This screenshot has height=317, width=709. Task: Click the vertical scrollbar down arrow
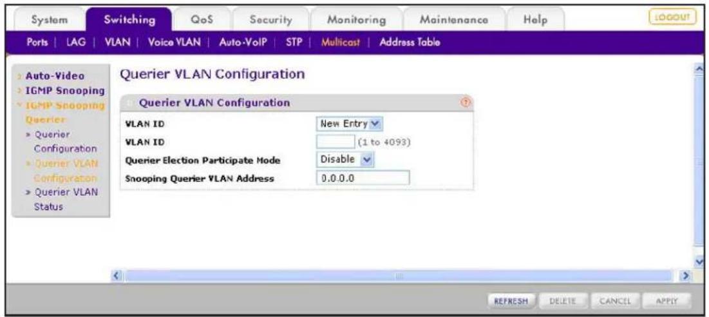pos(700,262)
